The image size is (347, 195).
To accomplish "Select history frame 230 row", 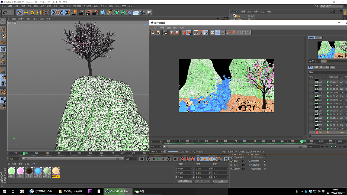I will 328,96.
